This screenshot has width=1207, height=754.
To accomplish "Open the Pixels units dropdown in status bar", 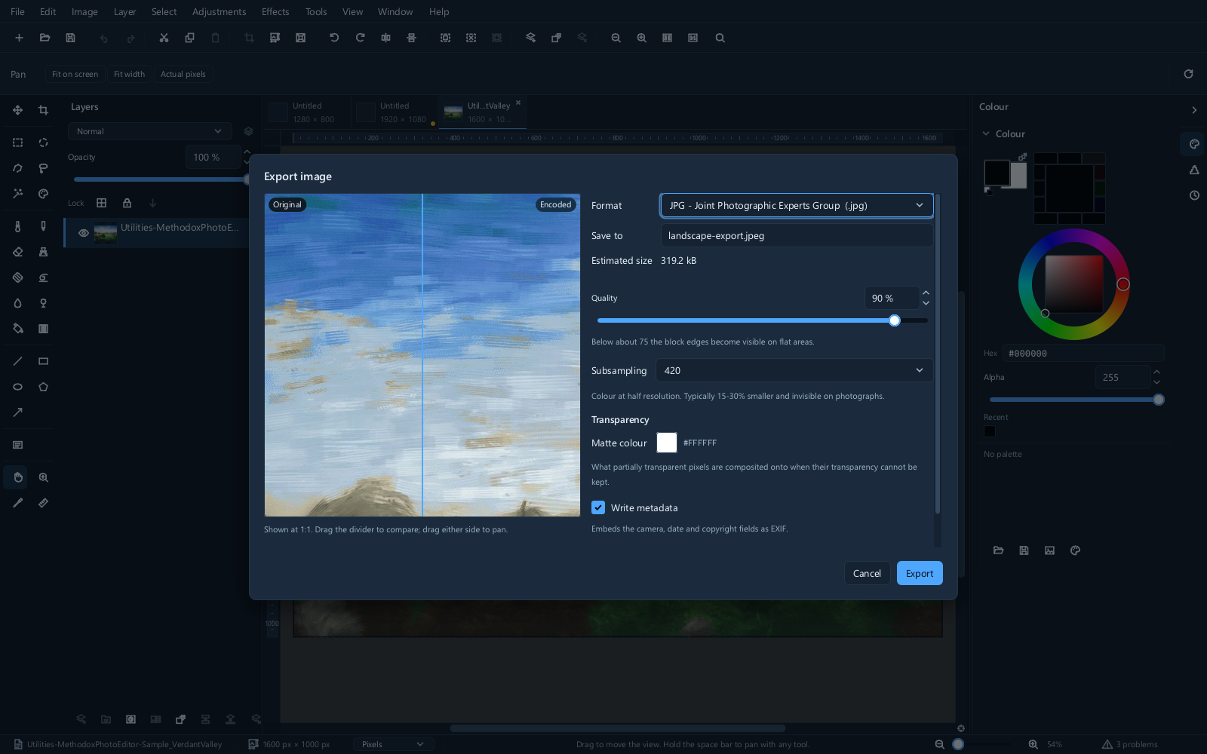I will click(393, 744).
